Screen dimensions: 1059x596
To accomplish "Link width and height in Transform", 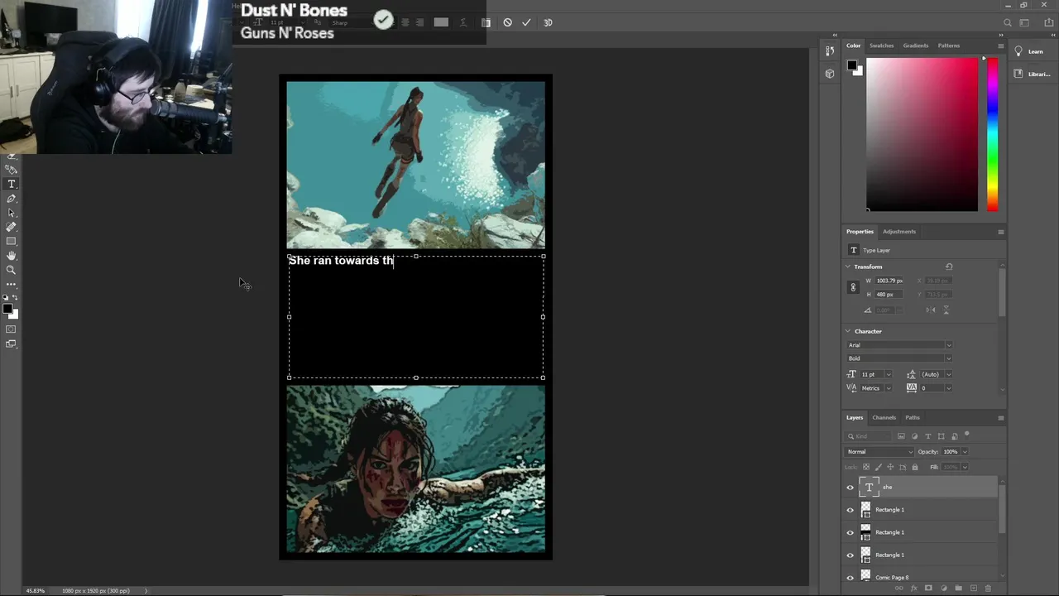I will [x=853, y=287].
